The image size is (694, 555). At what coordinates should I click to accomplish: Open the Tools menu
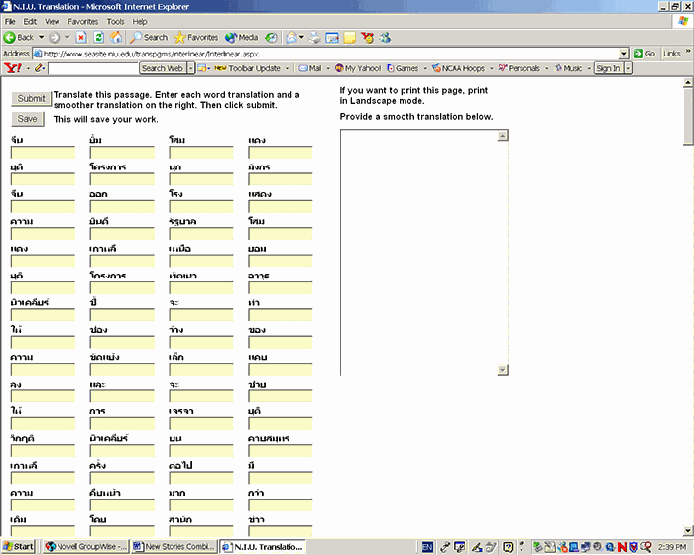tap(115, 21)
